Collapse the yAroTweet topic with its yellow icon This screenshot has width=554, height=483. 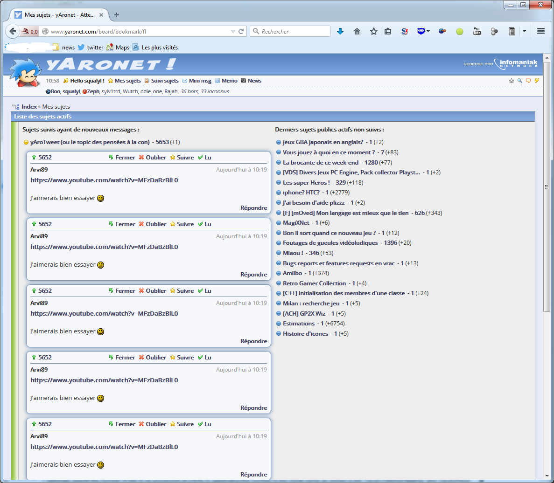coord(26,142)
